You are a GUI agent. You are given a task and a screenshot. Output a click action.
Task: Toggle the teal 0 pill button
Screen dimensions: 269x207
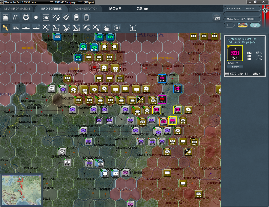click(x=255, y=25)
